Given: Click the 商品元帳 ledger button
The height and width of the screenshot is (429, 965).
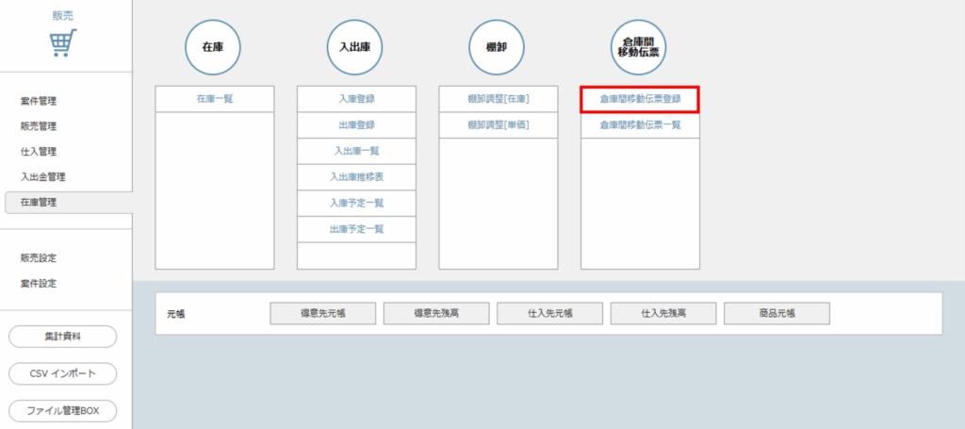Looking at the screenshot, I should [777, 313].
